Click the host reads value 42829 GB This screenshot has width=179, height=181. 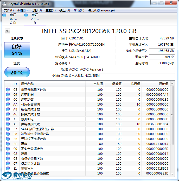[x=162, y=38]
